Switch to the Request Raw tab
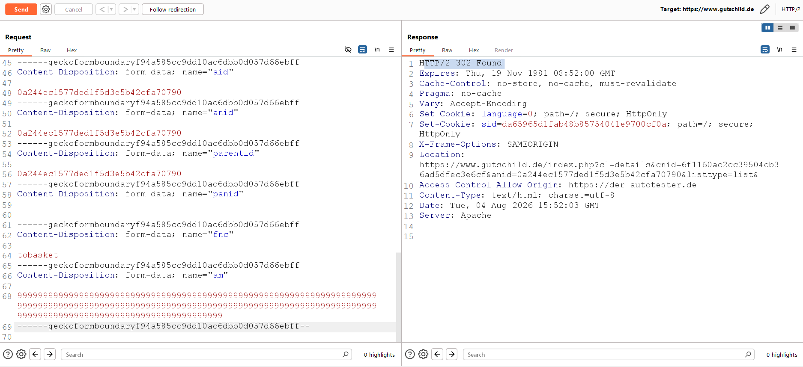This screenshot has height=367, width=803. pos(45,50)
